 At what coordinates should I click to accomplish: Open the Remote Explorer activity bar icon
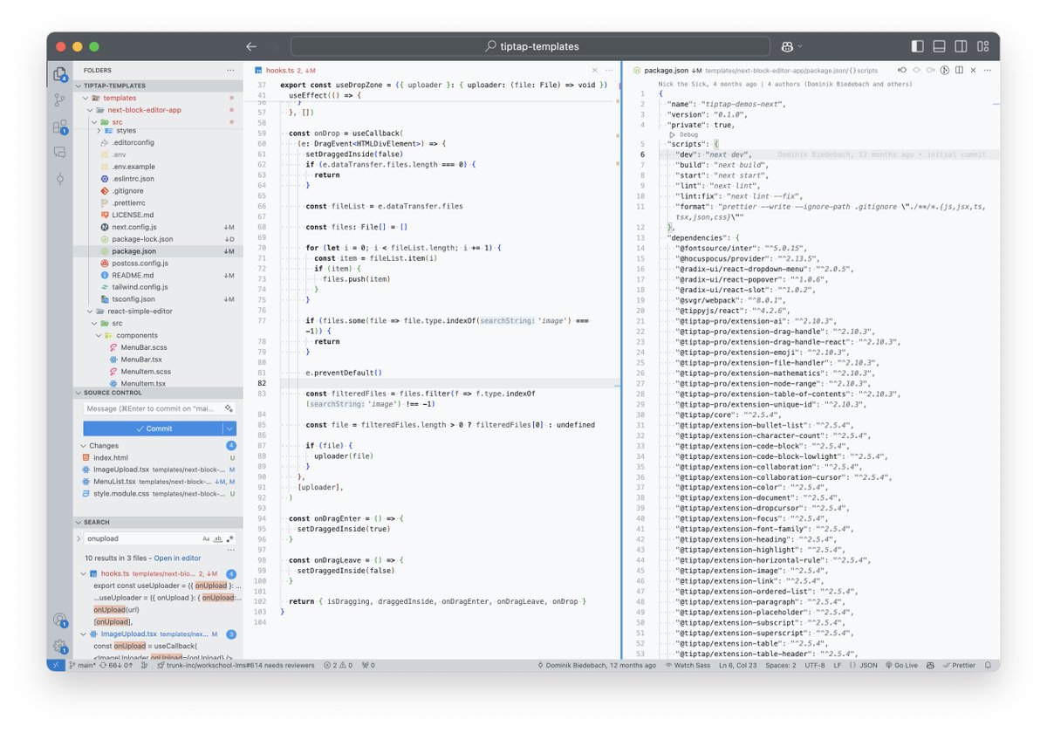tap(59, 152)
